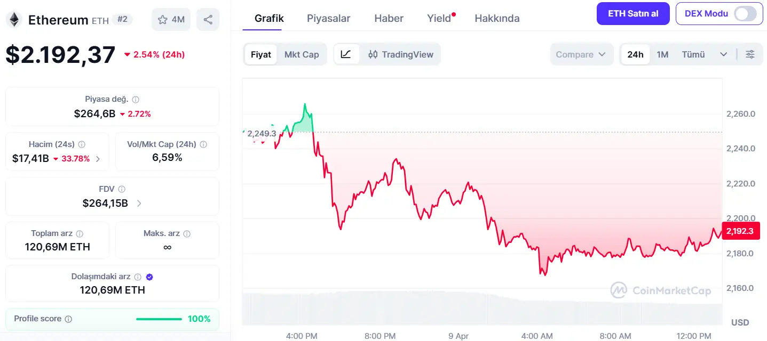Click the ETH Satın al button
The height and width of the screenshot is (341, 767).
(x=633, y=14)
